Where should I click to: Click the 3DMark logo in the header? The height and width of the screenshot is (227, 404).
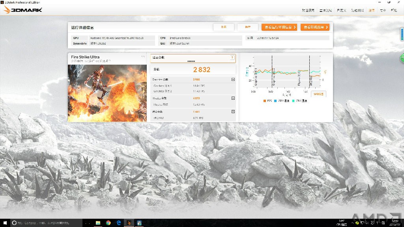22,10
